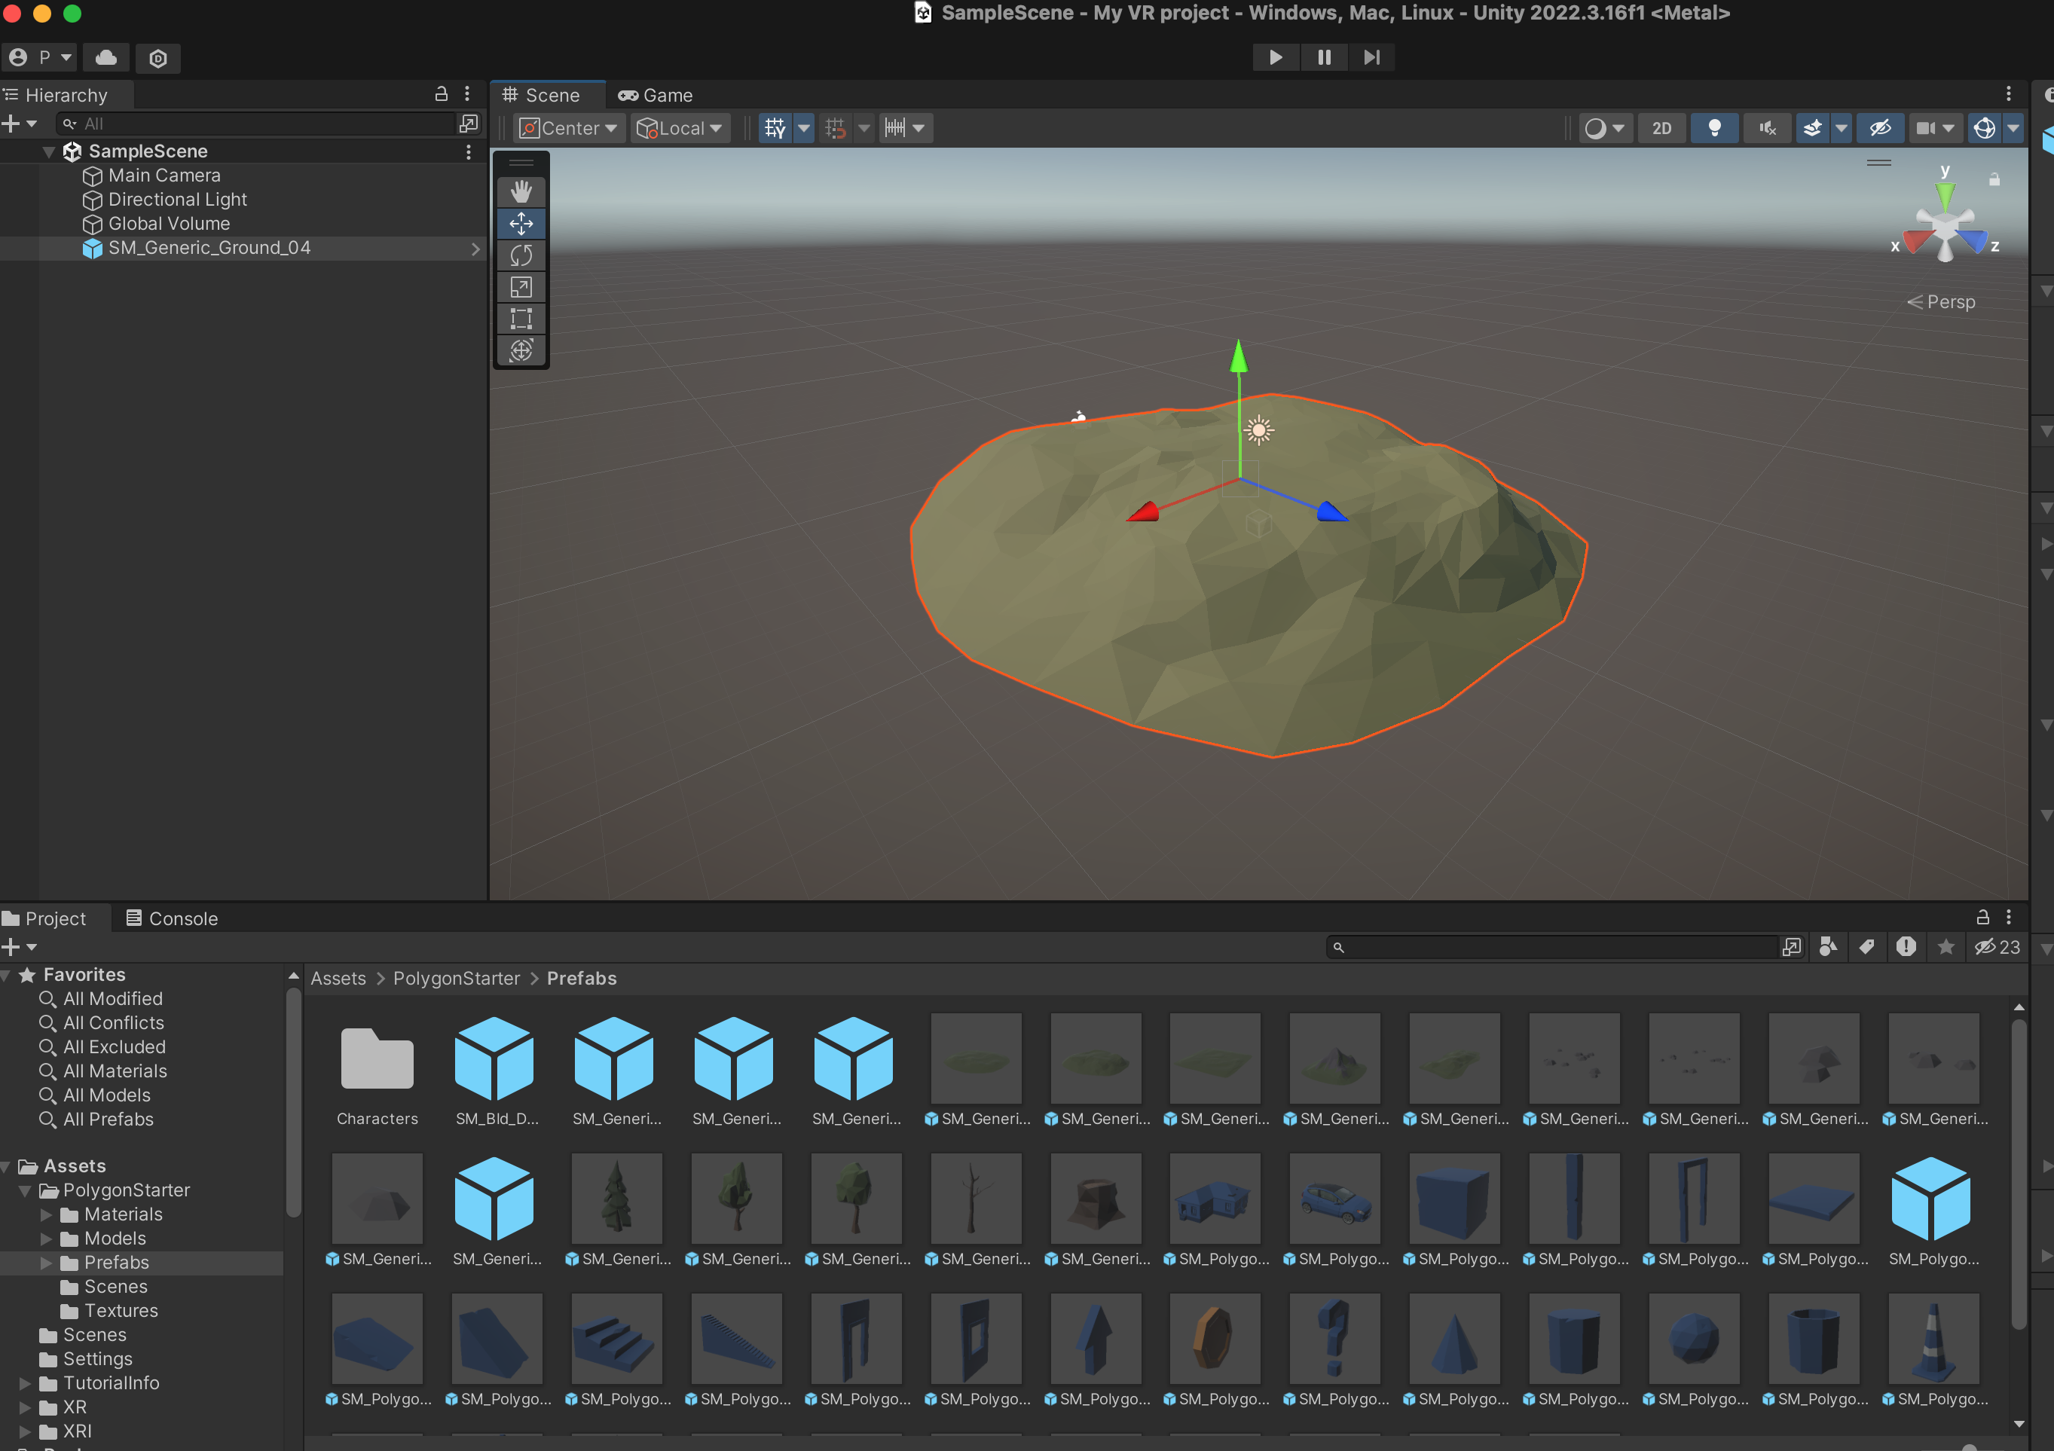Select the Hand view tool
This screenshot has width=2054, height=1451.
coord(521,191)
